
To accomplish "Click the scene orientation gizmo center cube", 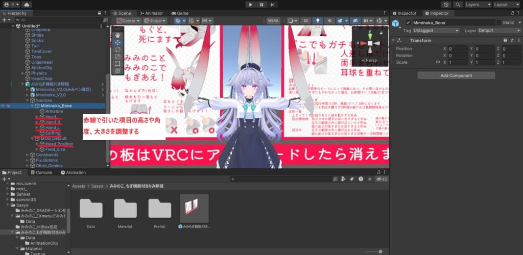I will (370, 43).
